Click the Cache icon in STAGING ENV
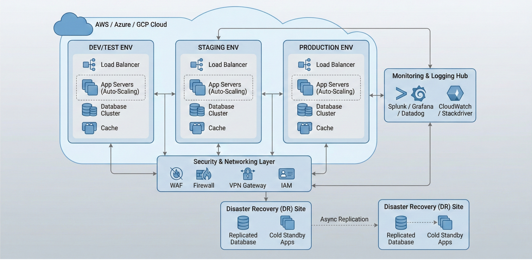 [x=197, y=128]
